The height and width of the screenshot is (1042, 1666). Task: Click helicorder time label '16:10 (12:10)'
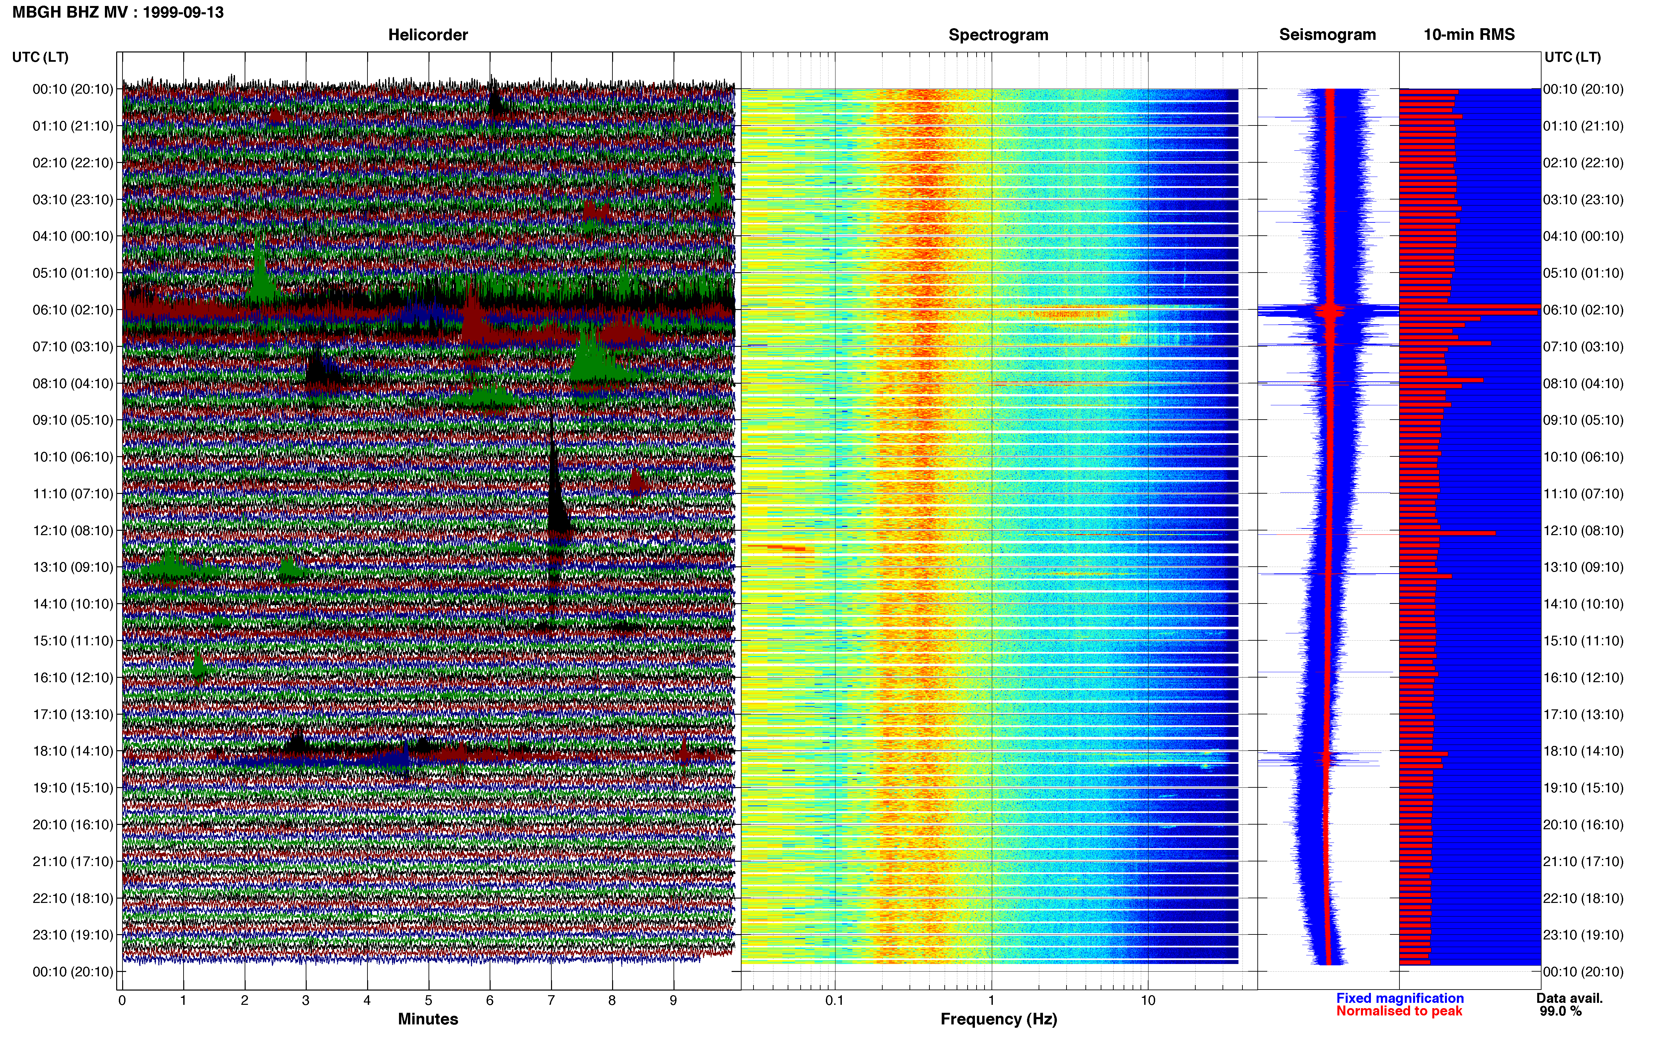[73, 678]
